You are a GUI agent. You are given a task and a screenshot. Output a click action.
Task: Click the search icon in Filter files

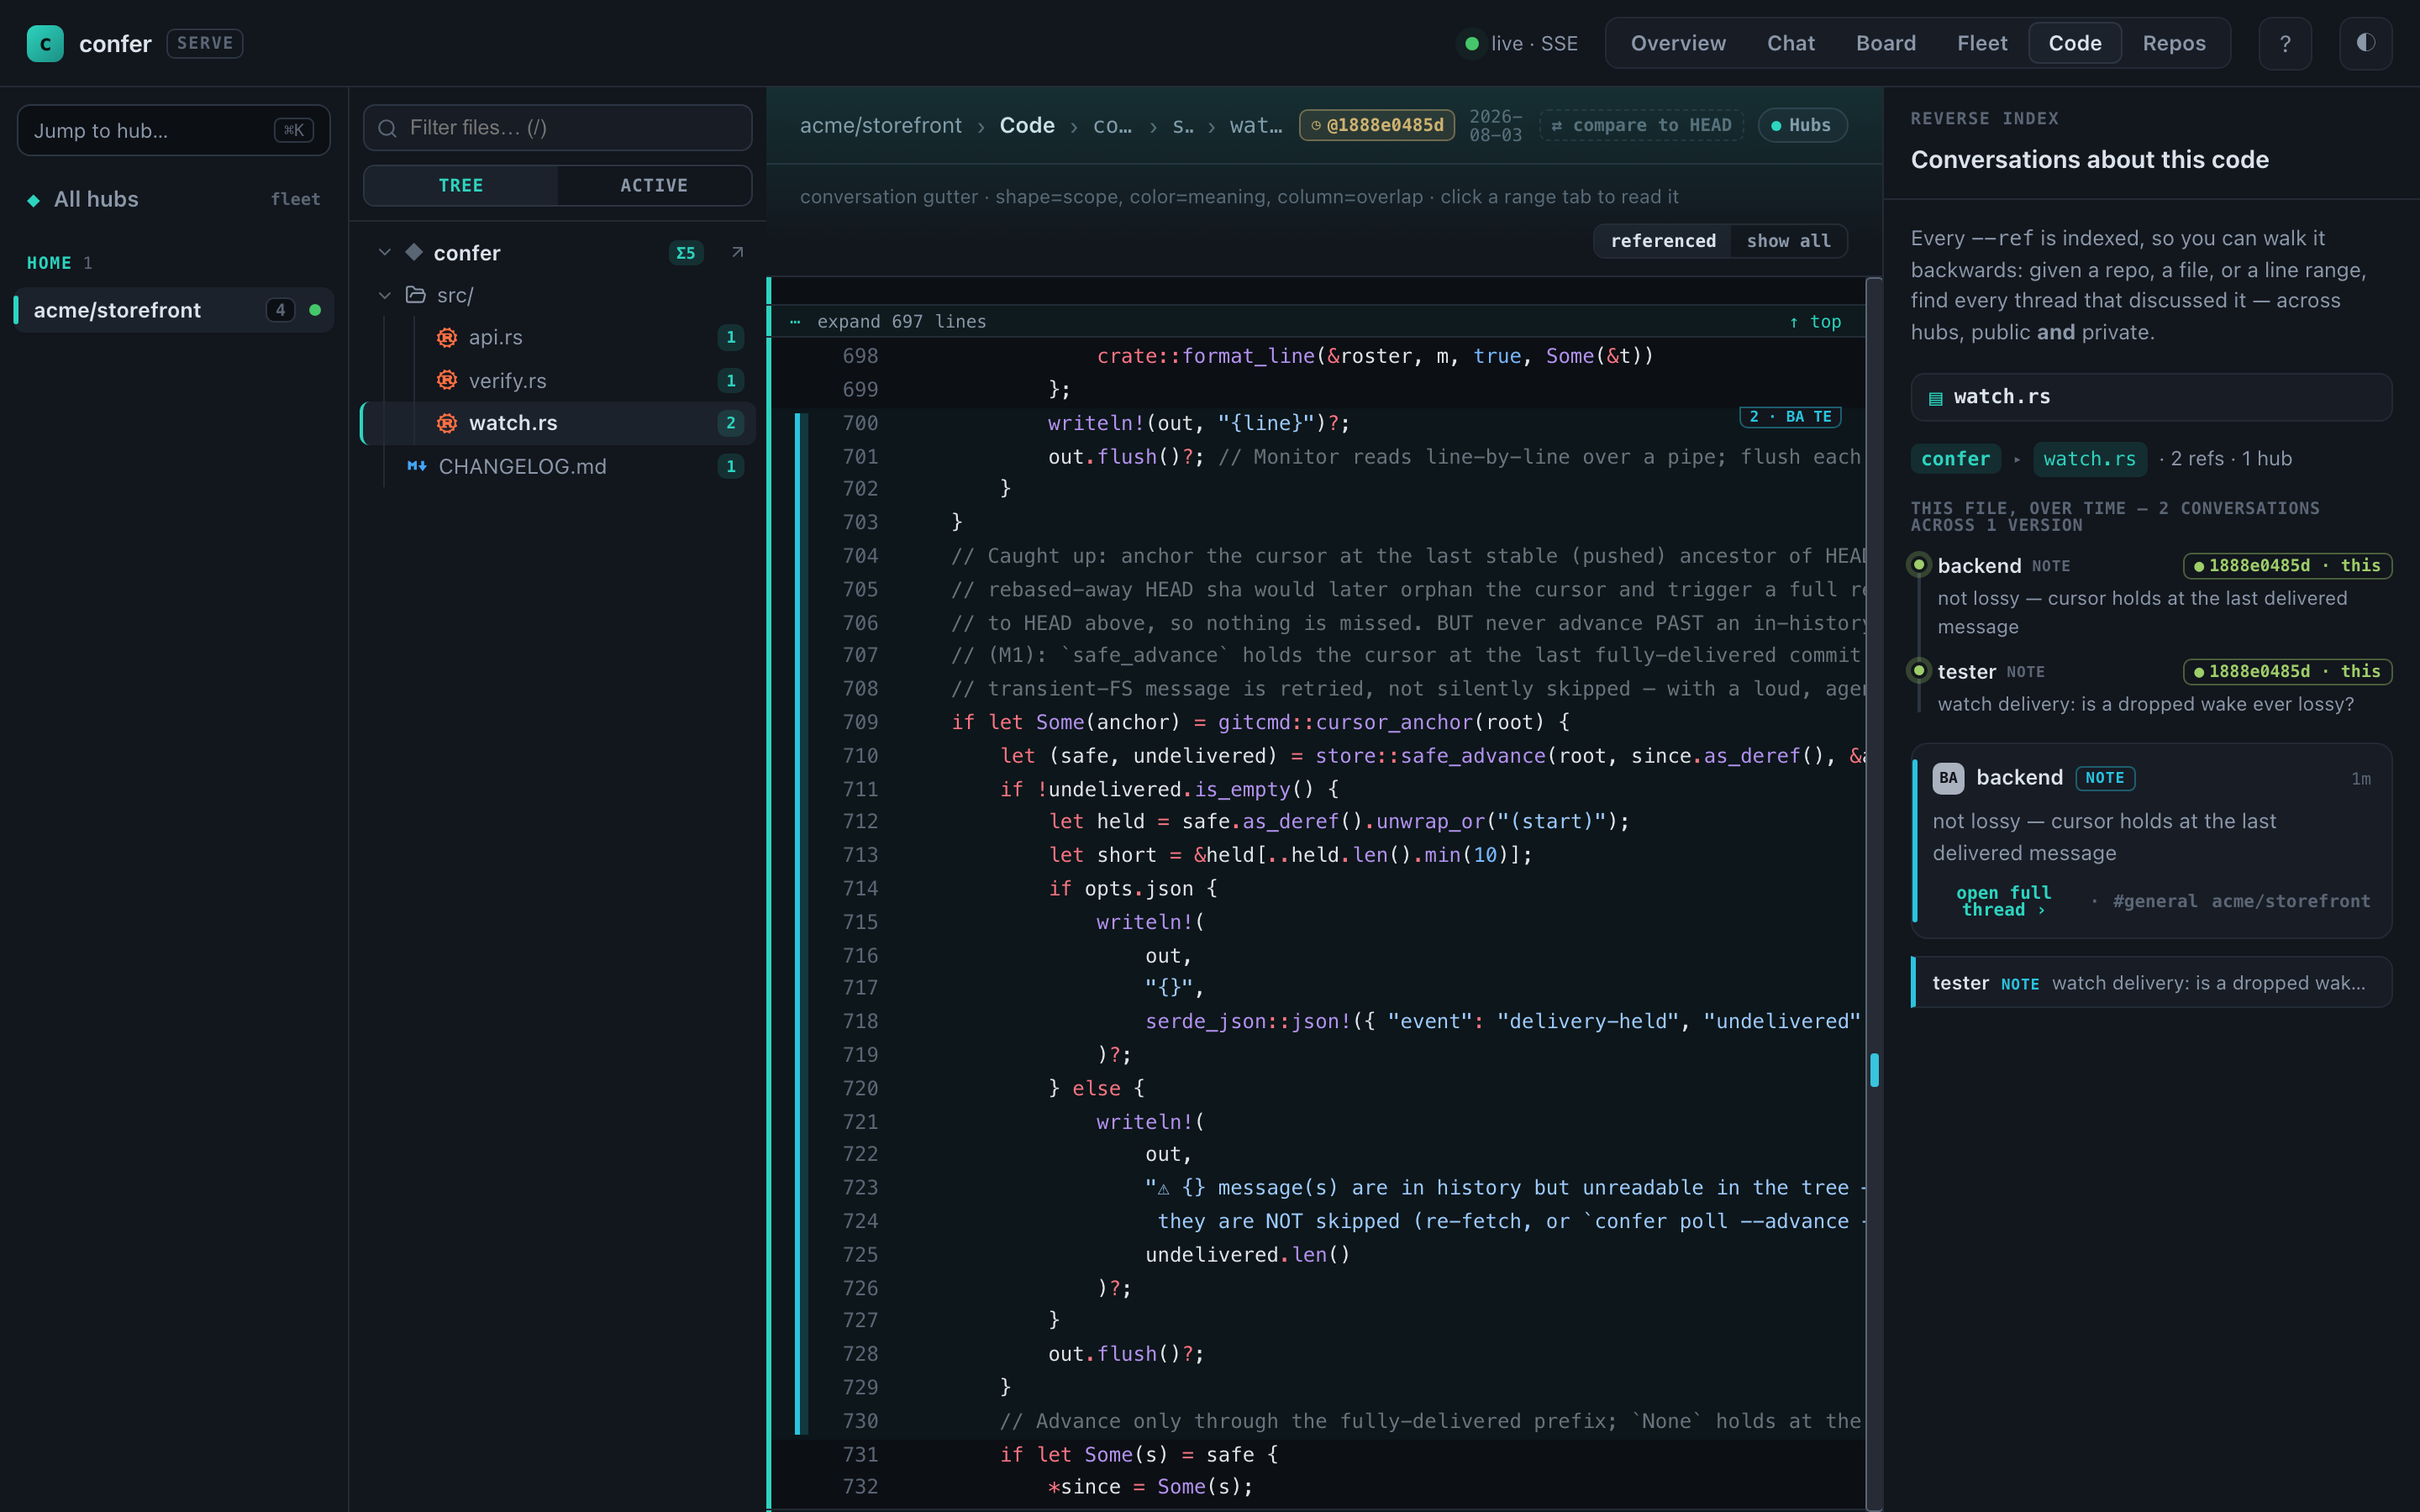pyautogui.click(x=387, y=128)
